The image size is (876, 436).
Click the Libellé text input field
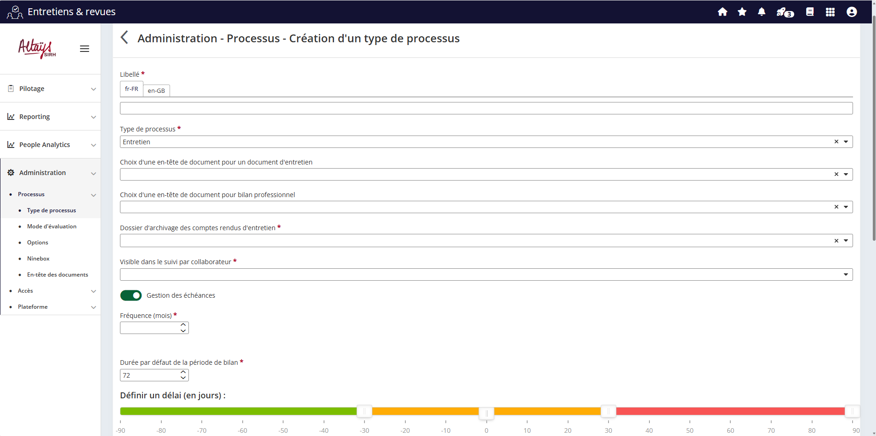[486, 108]
